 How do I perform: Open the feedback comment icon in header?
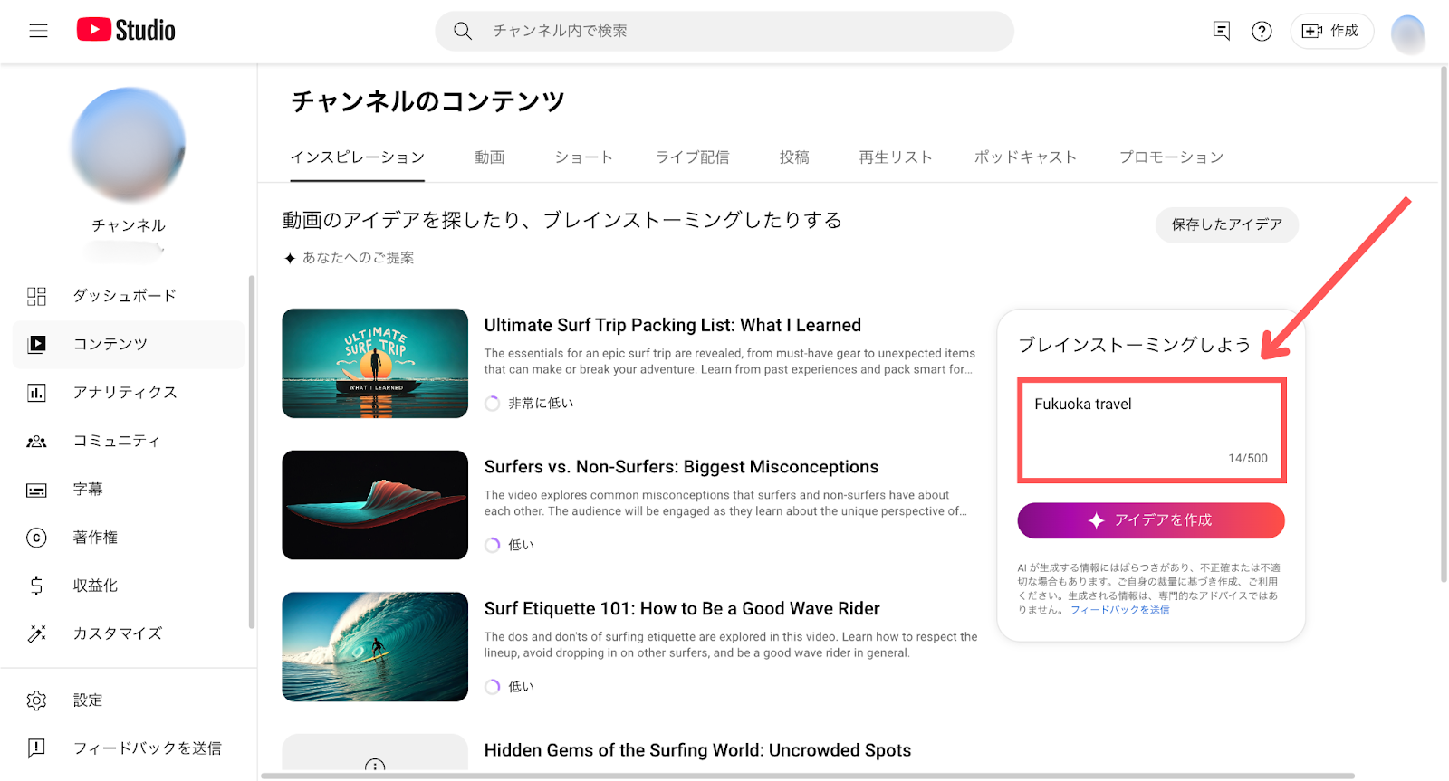point(1222,31)
